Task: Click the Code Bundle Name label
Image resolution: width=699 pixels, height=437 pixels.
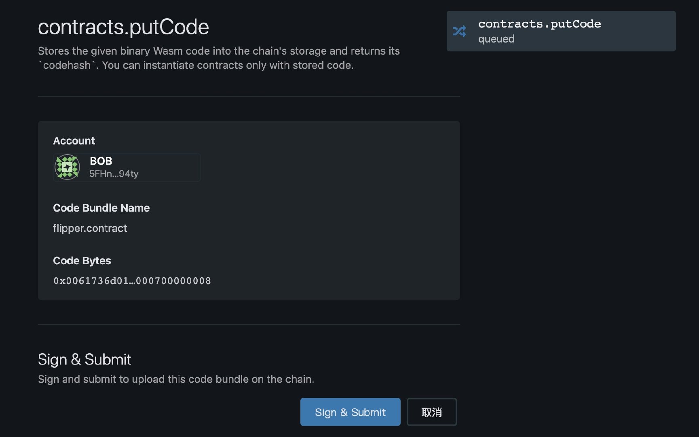Action: point(101,208)
